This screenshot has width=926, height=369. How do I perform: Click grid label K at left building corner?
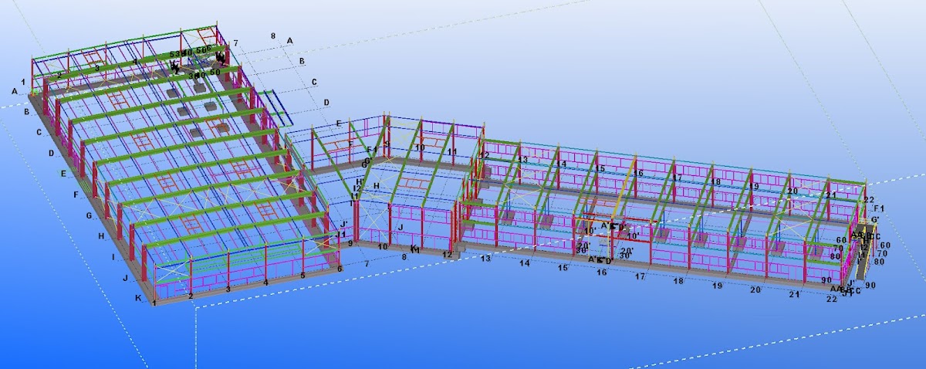point(139,298)
